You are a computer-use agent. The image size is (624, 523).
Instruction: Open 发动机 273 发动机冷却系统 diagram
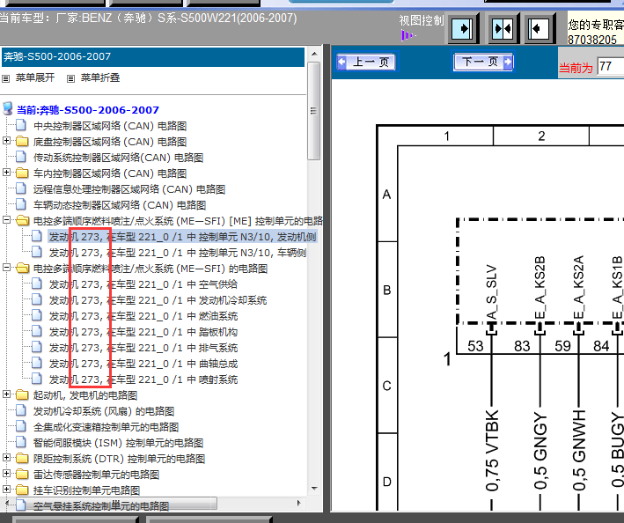158,300
